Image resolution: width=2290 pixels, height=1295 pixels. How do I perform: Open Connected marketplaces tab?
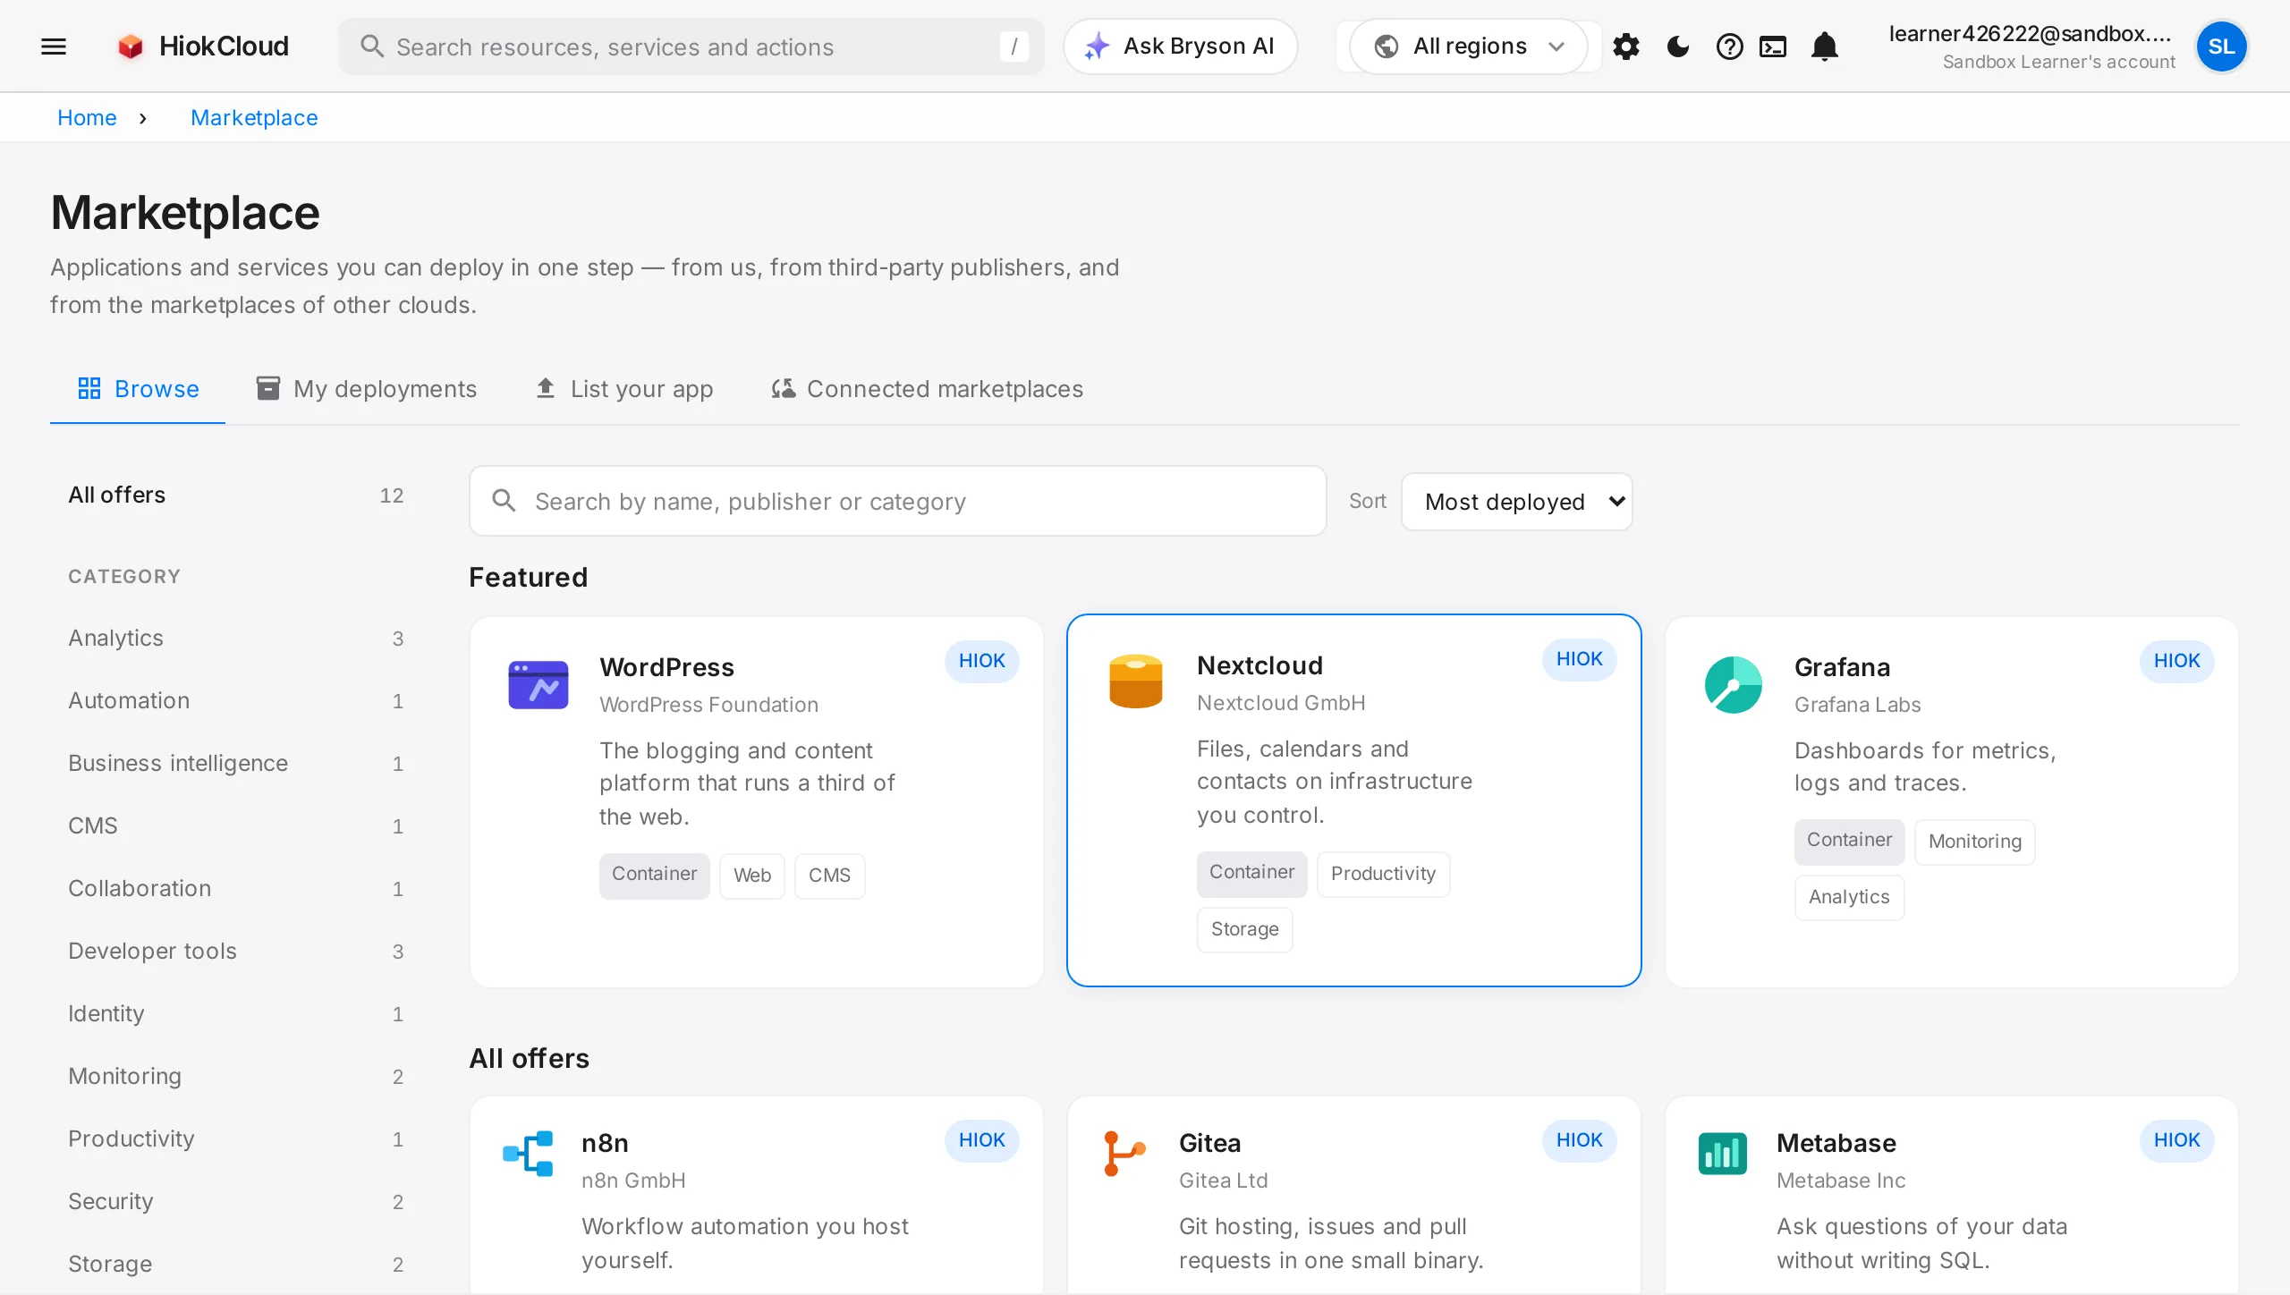coord(927,389)
